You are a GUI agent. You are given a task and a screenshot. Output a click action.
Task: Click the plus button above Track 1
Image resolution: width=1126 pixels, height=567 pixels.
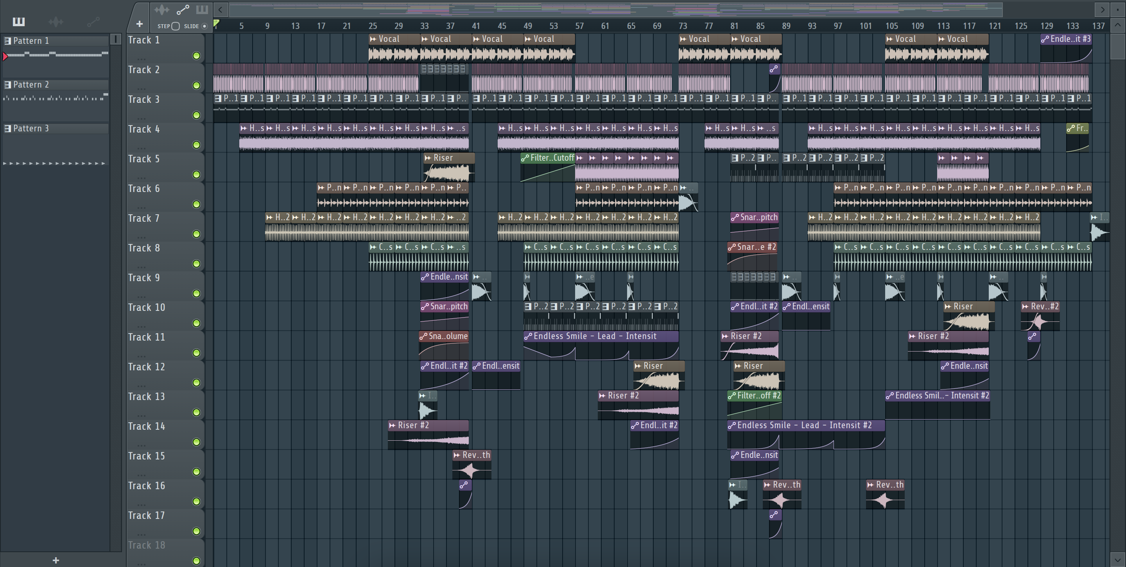pyautogui.click(x=140, y=24)
